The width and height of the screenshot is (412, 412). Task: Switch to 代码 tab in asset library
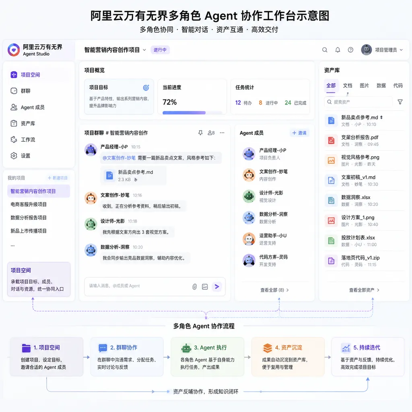398,86
